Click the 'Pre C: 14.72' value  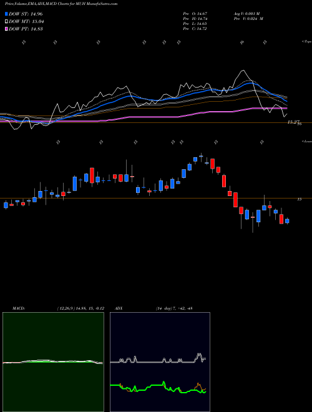coord(195,29)
